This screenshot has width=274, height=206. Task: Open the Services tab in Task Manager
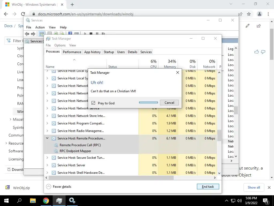[x=146, y=52]
